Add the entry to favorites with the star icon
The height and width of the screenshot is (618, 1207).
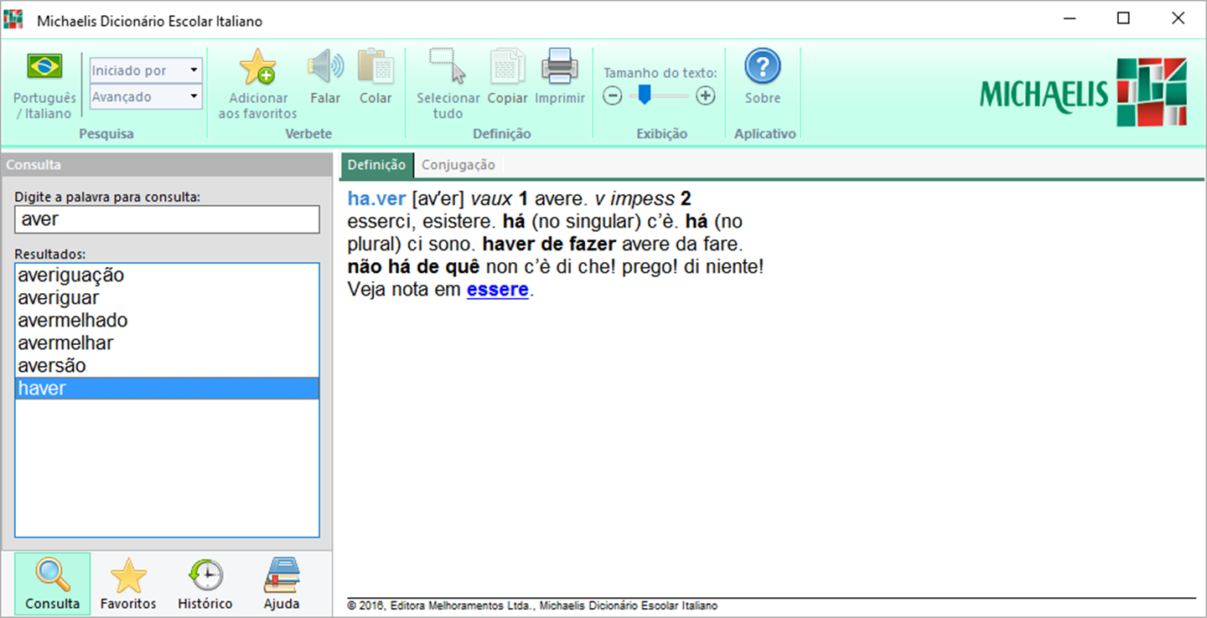pos(257,67)
